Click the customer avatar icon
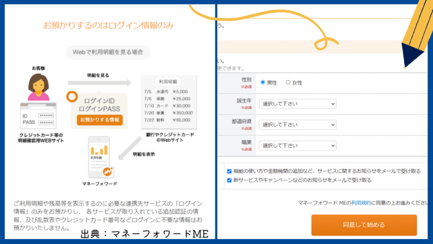This screenshot has height=244, width=433. click(38, 87)
